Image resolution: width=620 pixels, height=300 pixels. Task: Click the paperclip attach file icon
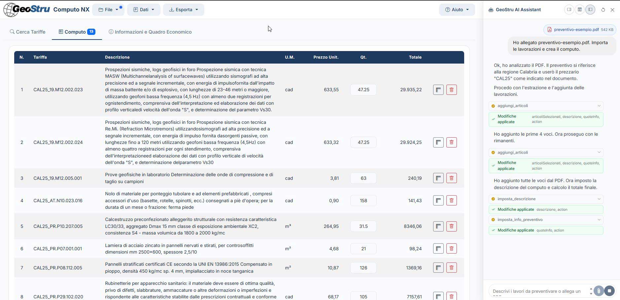pyautogui.click(x=598, y=291)
